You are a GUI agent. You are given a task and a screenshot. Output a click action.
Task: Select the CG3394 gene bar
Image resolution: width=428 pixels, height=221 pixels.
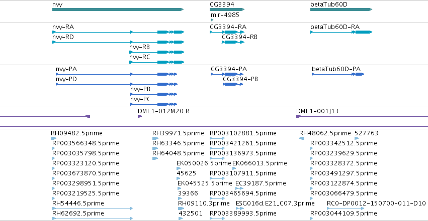[x=227, y=10]
